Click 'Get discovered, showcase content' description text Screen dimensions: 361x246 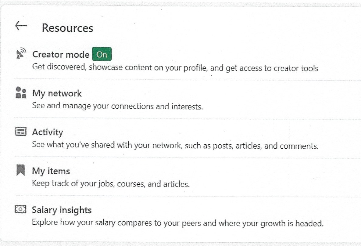175,67
